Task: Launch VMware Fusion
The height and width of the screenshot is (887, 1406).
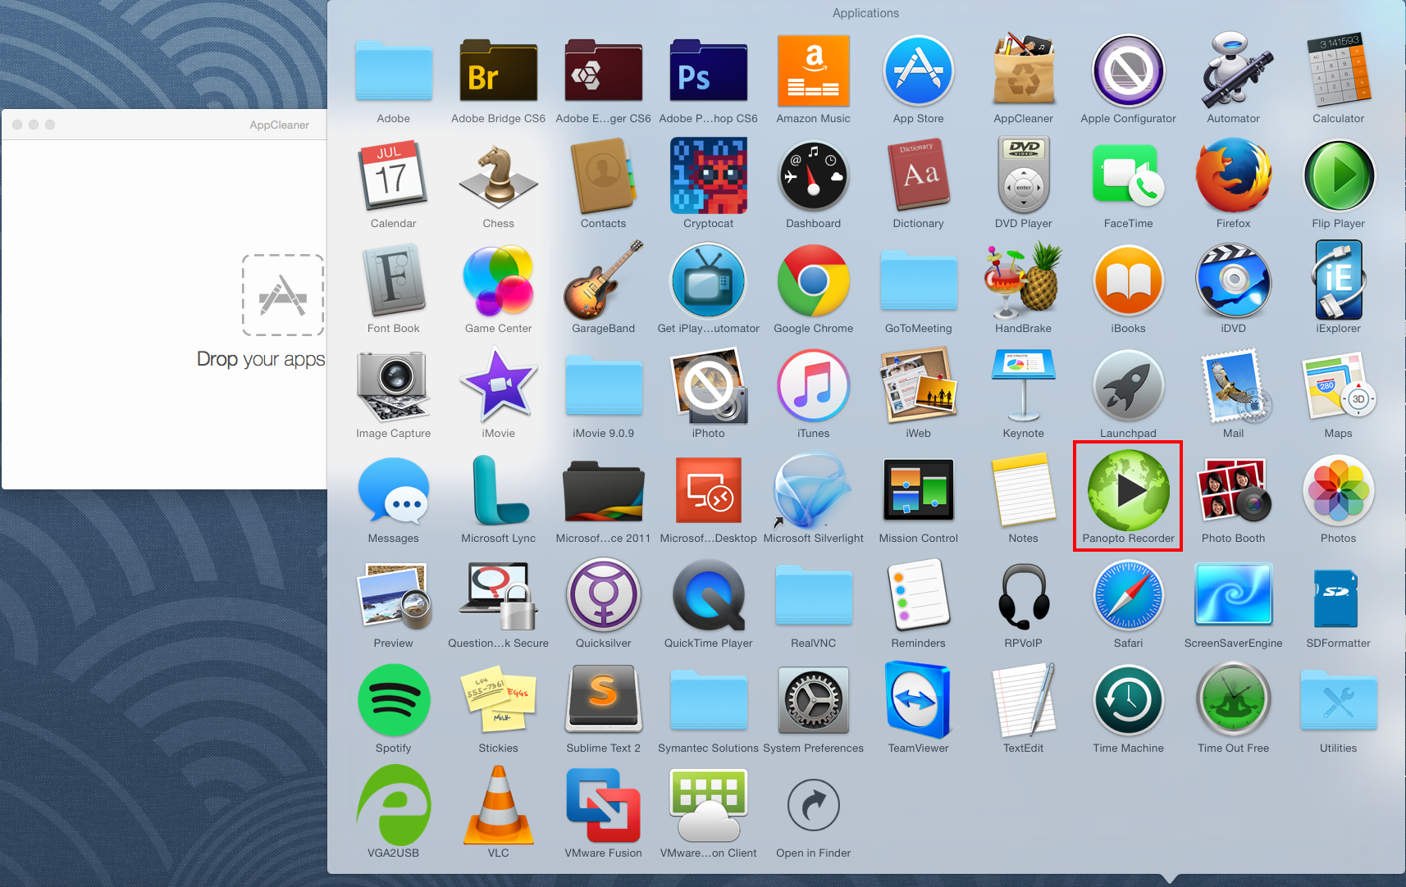Action: click(603, 807)
